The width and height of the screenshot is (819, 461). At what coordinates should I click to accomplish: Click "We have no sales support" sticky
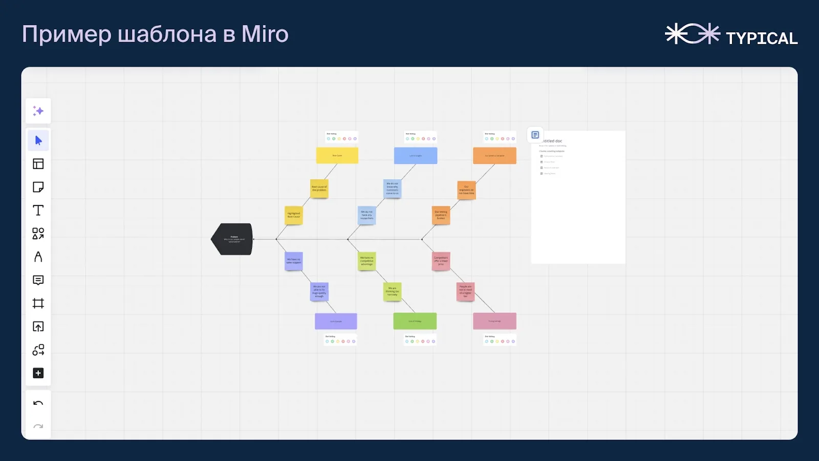pos(294,261)
